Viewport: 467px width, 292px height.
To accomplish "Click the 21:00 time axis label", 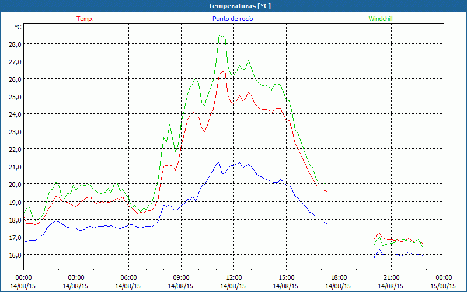I will [391, 278].
